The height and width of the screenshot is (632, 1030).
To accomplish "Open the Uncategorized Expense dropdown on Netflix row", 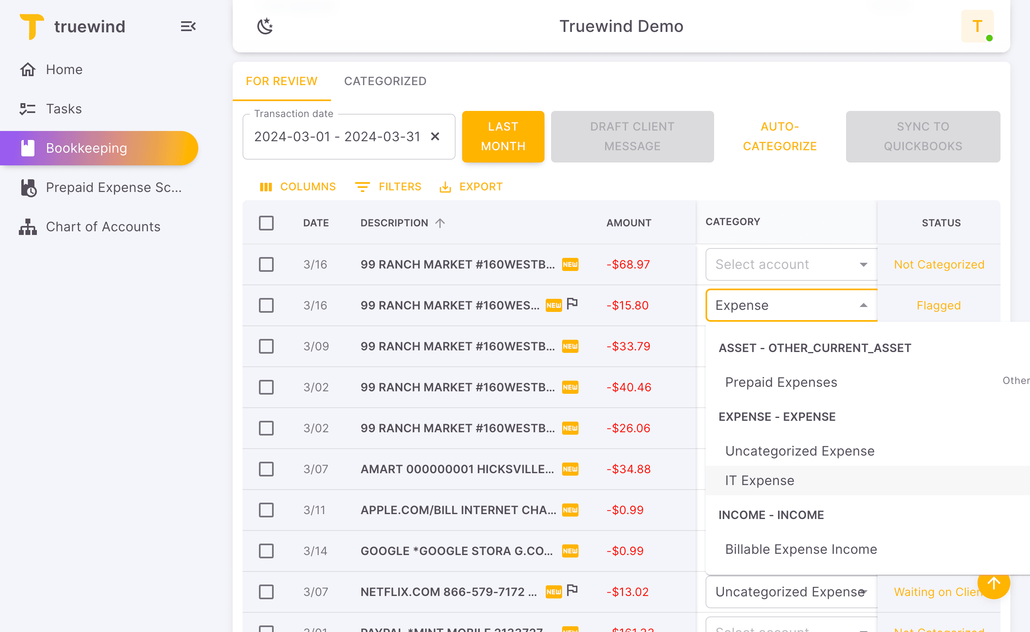I will coord(790,591).
